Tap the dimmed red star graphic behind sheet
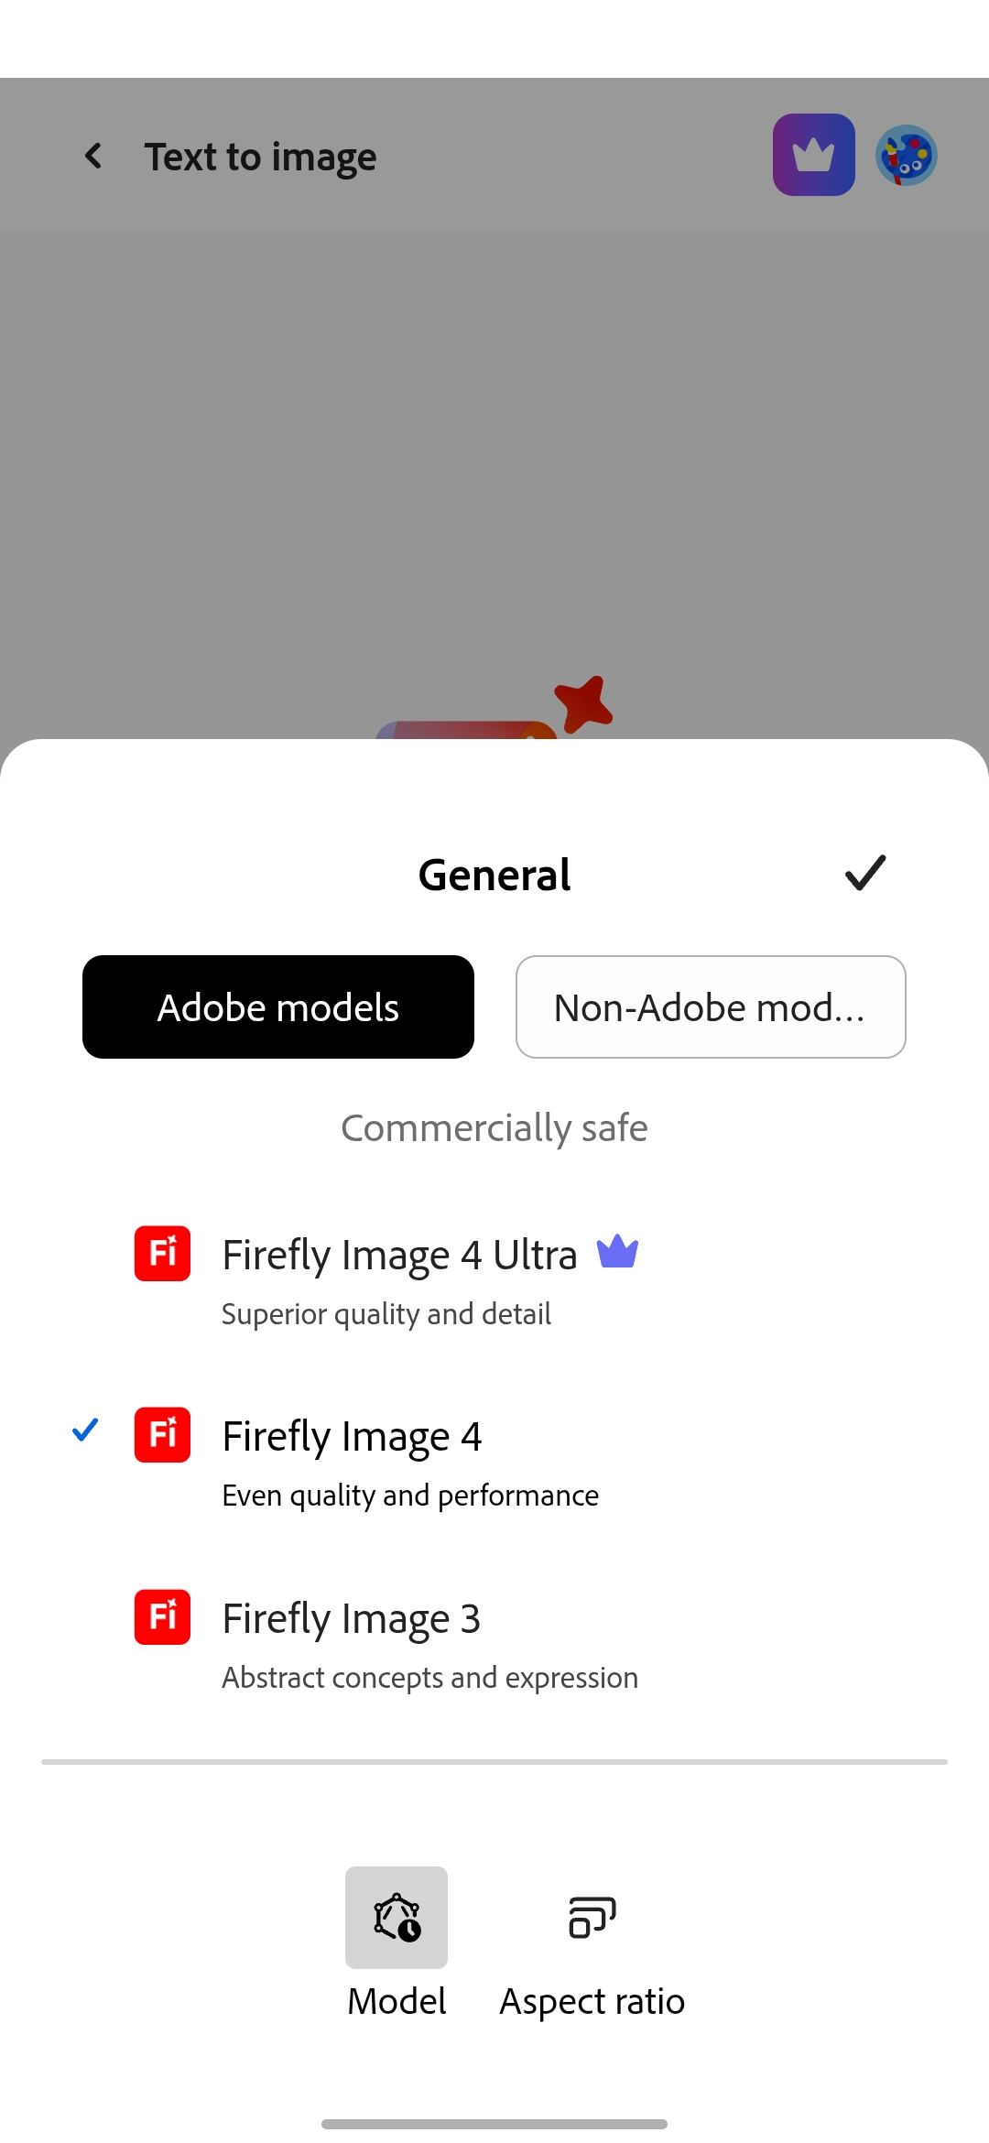The height and width of the screenshot is (2143, 989). point(583,703)
